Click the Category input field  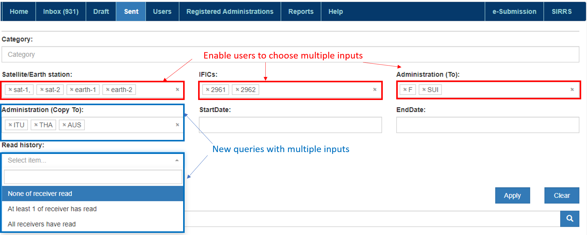pos(290,55)
